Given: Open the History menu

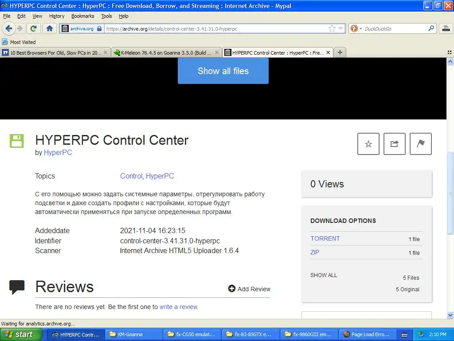Looking at the screenshot, I should tap(57, 16).
